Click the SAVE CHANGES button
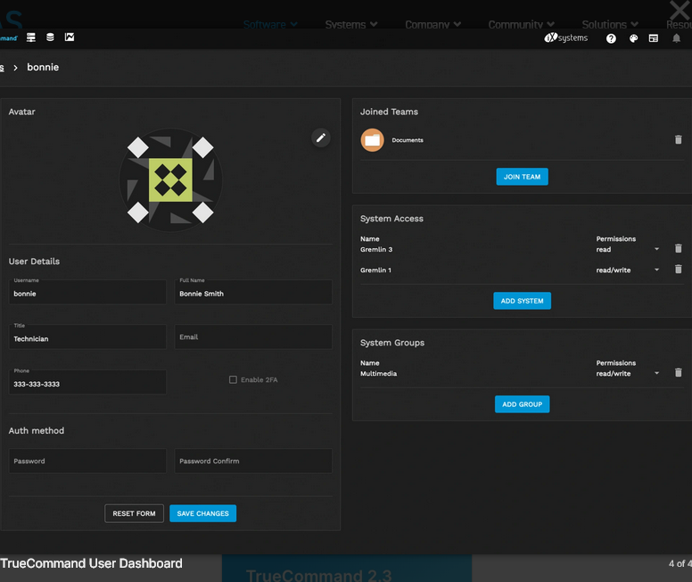This screenshot has height=582, width=692. coord(203,513)
